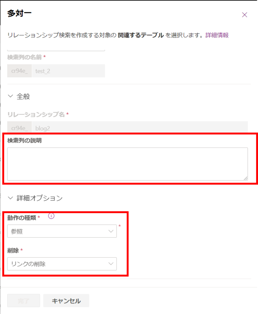Click the リレーションシップ名 label
258x314 pixels.
coord(36,114)
